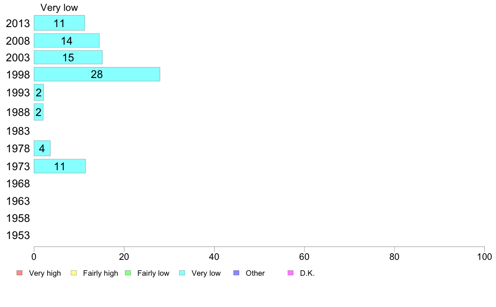Select the 2013 bar showing 11
The width and height of the screenshot is (496, 307).
pyautogui.click(x=59, y=23)
